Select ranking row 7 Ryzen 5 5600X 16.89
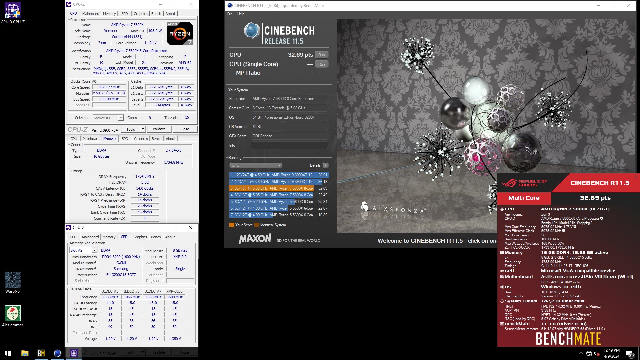Image resolution: width=640 pixels, height=360 pixels. coord(279,215)
